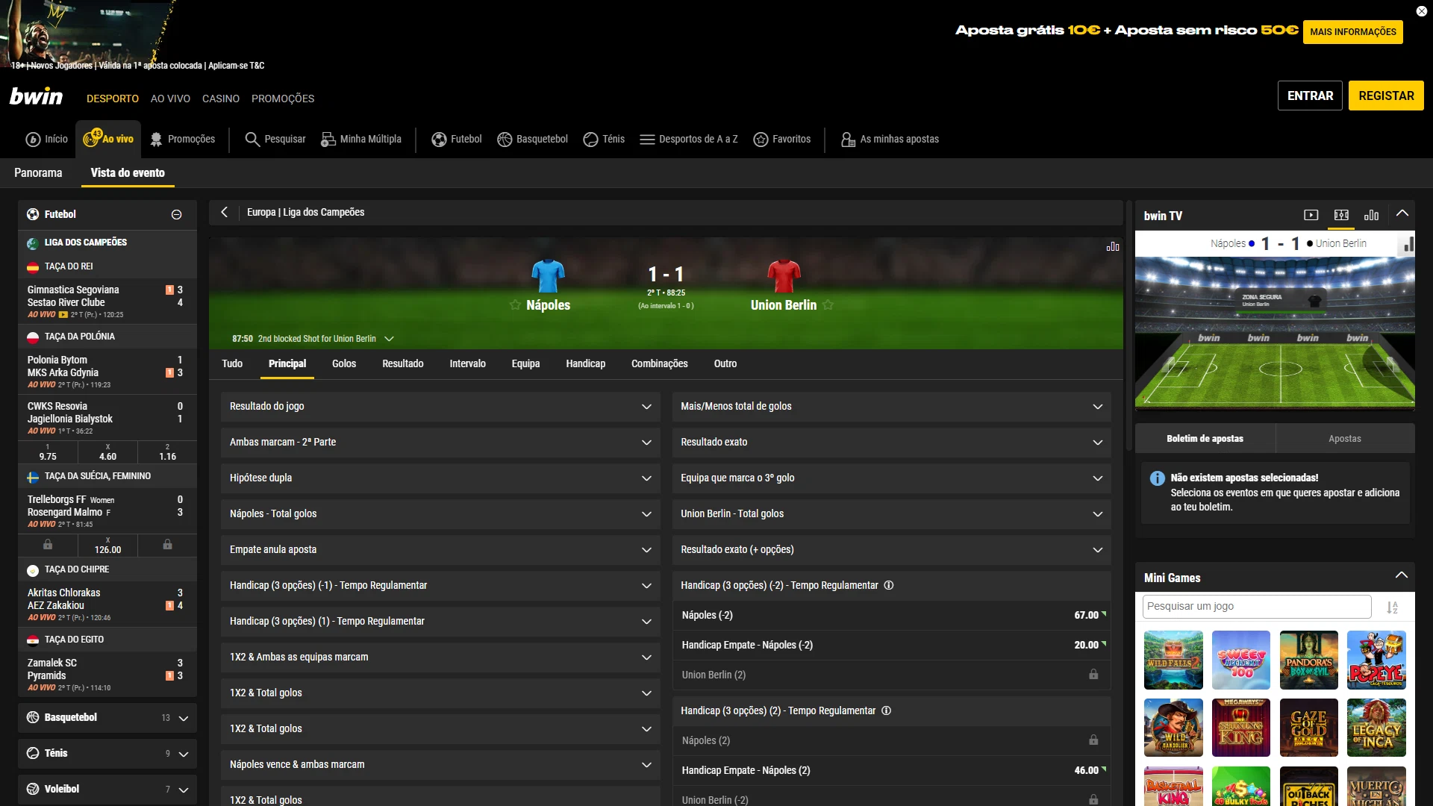Favorite Nápoles with the star icon
This screenshot has height=806, width=1433.
(515, 304)
